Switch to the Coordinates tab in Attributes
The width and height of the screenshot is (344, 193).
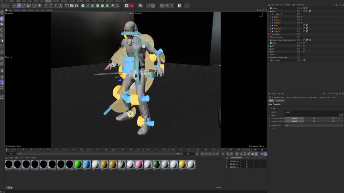click(x=279, y=101)
